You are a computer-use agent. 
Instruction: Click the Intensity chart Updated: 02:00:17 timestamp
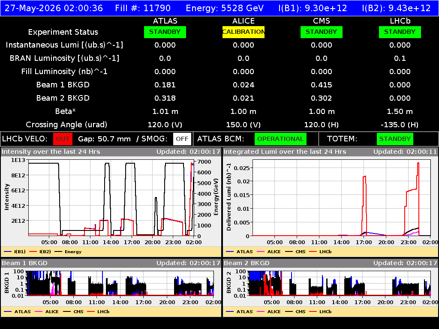189,152
